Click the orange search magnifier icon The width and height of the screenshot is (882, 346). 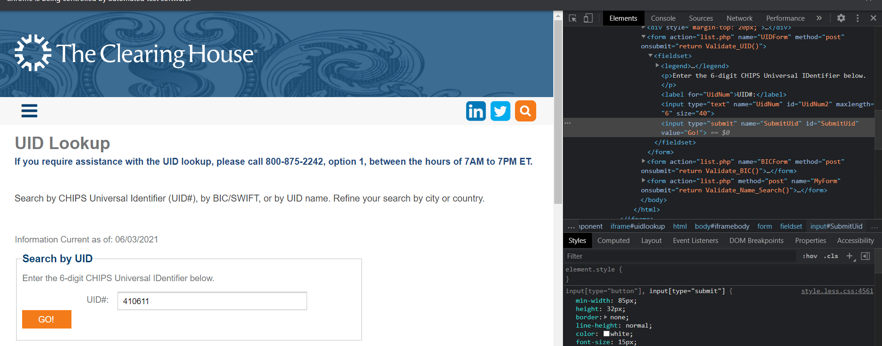coord(525,111)
